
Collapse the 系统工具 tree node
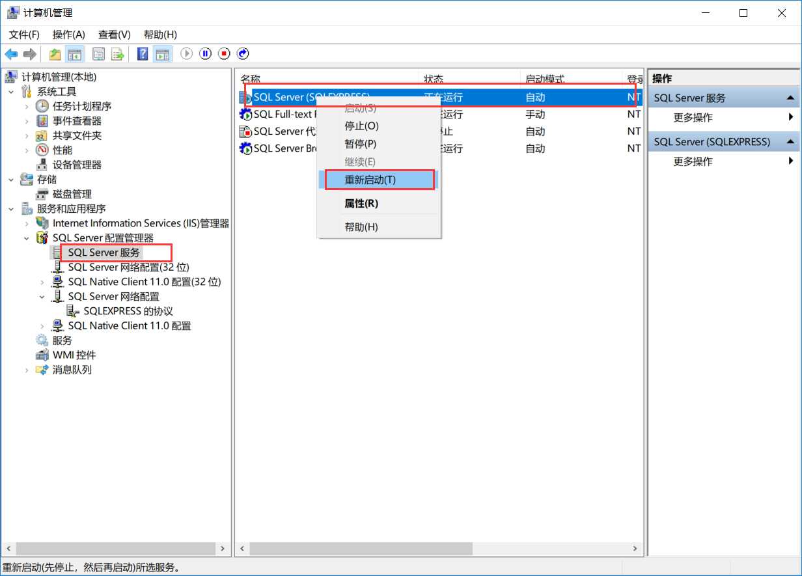click(11, 92)
